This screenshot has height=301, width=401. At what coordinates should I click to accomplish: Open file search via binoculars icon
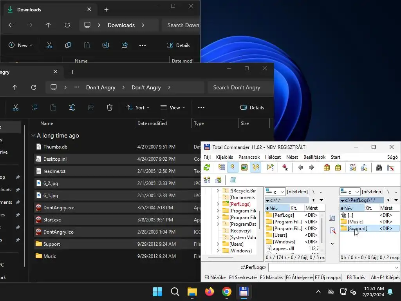tap(379, 168)
